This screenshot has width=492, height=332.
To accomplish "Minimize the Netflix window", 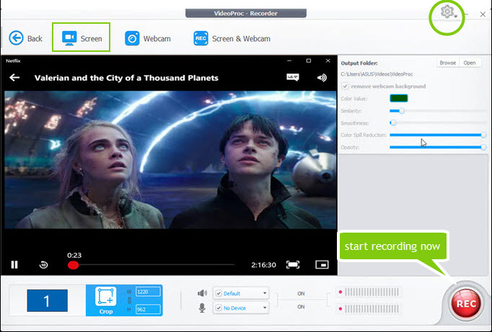I will [x=289, y=60].
